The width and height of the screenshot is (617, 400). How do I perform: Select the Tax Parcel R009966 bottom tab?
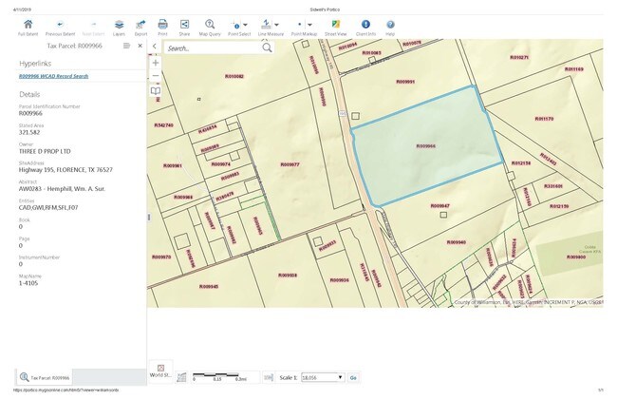click(47, 377)
